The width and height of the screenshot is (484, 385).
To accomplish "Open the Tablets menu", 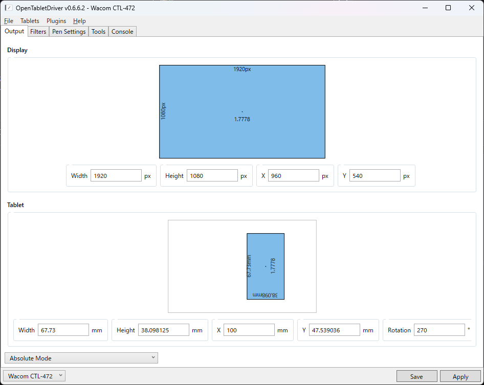I will click(30, 21).
